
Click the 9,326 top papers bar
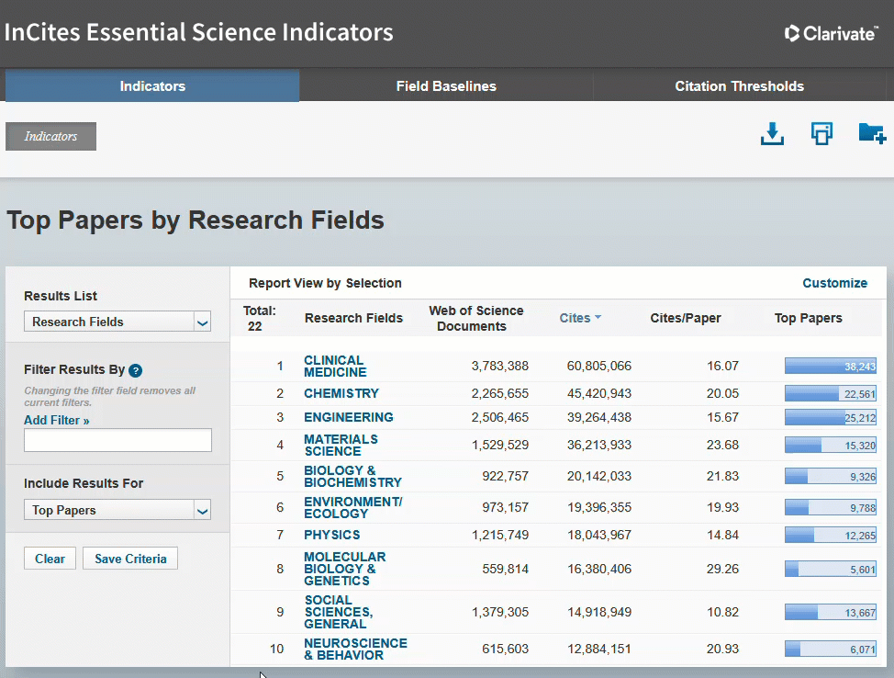pos(830,476)
